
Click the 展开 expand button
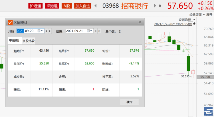(209, 15)
